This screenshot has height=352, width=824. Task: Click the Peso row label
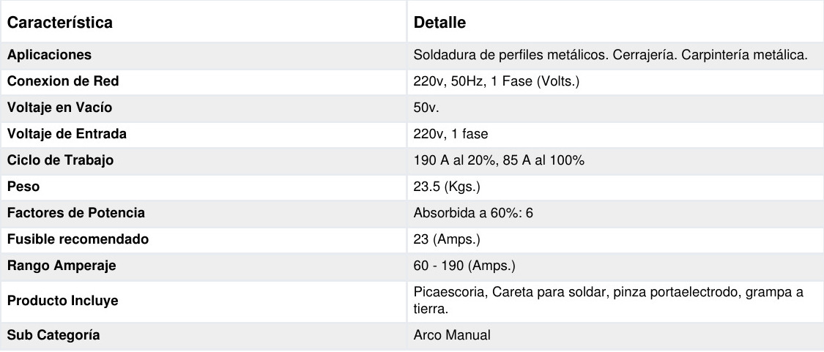23,187
